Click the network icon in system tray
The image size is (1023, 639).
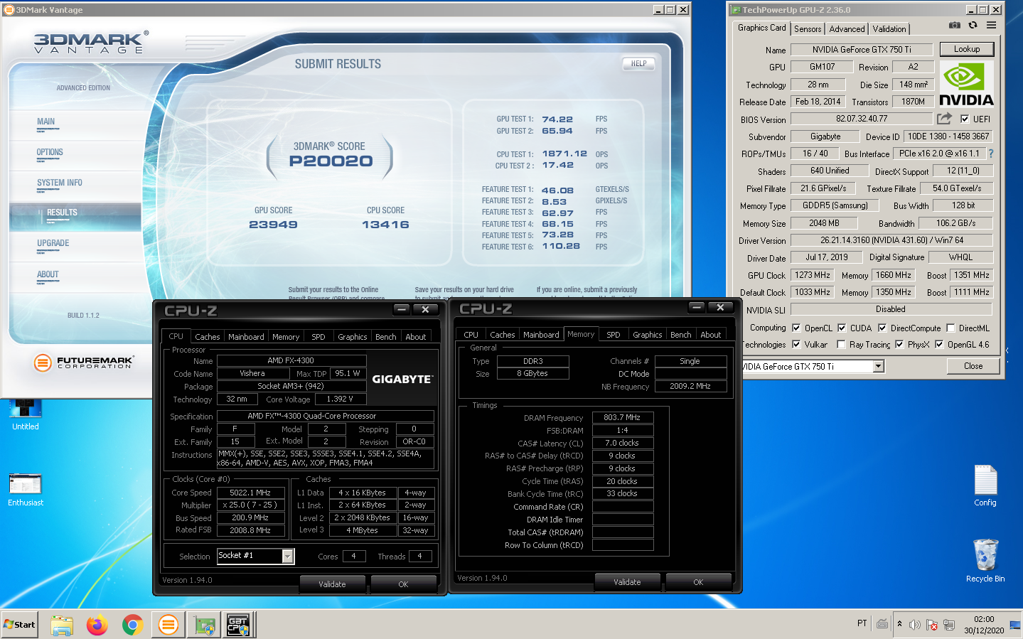pos(949,625)
